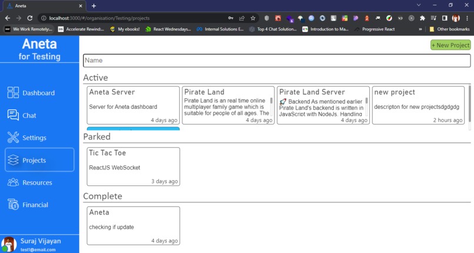Click the site info icon in address bar
Screen dimensions: 474x253
[x=44, y=18]
